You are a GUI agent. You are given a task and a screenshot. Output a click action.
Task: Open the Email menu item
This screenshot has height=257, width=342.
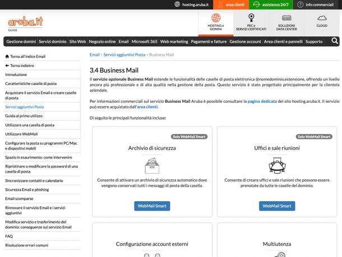[x=123, y=41]
